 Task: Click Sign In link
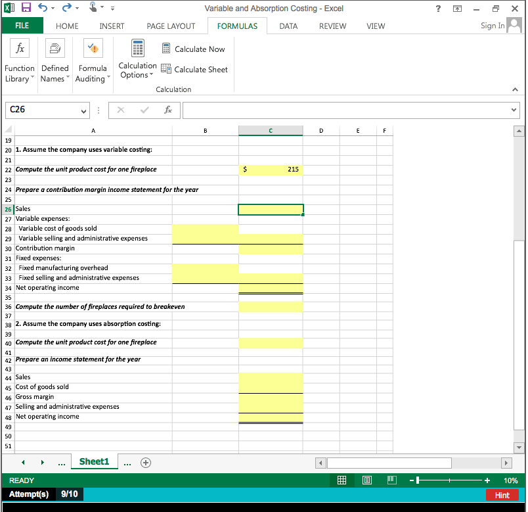pos(492,26)
